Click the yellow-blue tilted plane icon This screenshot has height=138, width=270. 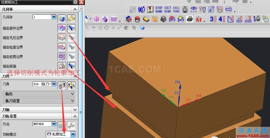181,19
